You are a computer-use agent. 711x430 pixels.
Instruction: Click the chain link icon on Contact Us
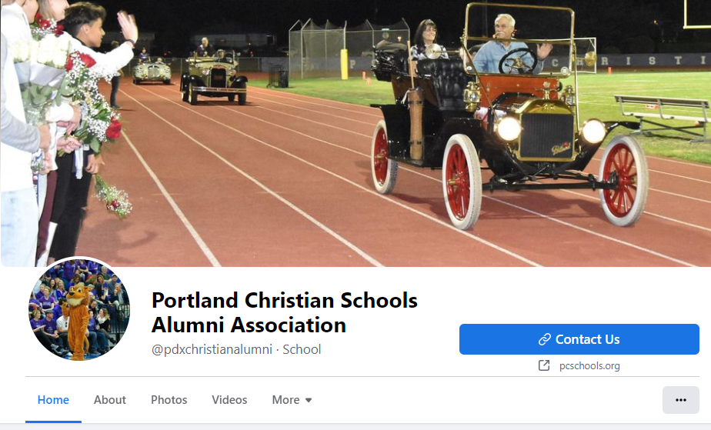(x=544, y=339)
